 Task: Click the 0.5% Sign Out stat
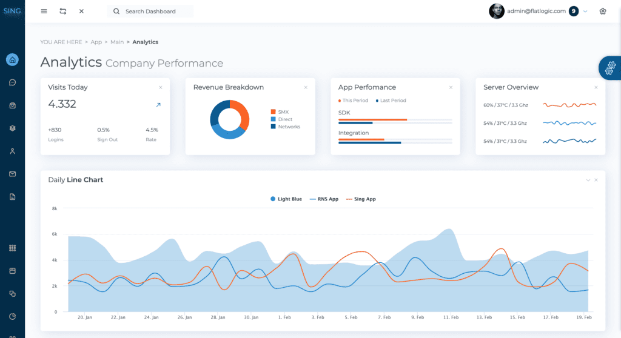107,134
